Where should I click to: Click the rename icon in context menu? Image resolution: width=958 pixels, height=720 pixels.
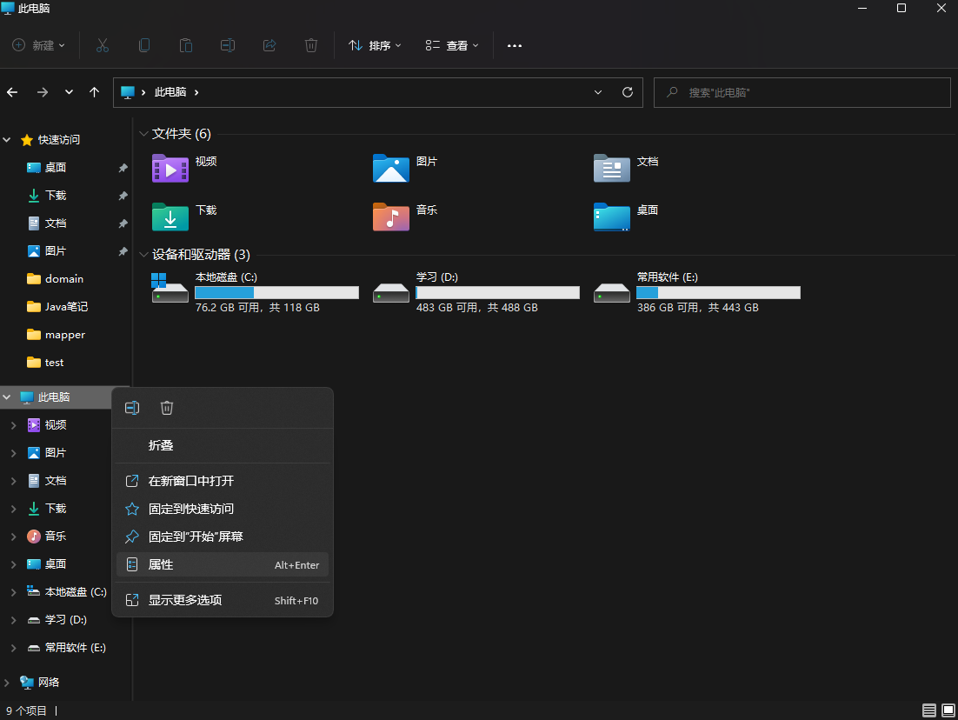pyautogui.click(x=132, y=408)
